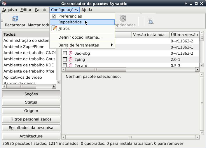Click the Filtros personalizados button

click(31, 119)
